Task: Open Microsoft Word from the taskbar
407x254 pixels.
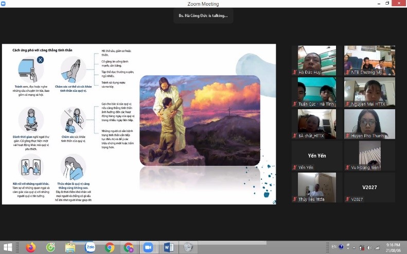Action: pos(169,247)
